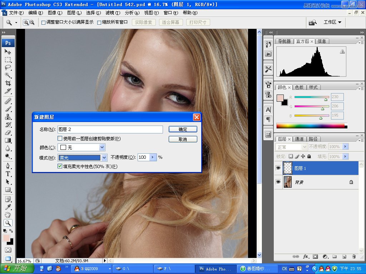Click the foreground color swatch in Color panel
This screenshot has width=366, height=274.
tap(280, 98)
